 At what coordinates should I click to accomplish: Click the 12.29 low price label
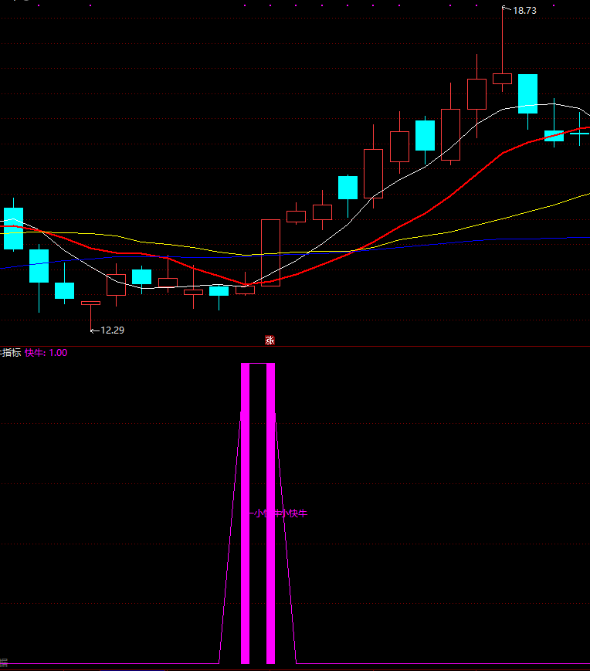pyautogui.click(x=112, y=330)
